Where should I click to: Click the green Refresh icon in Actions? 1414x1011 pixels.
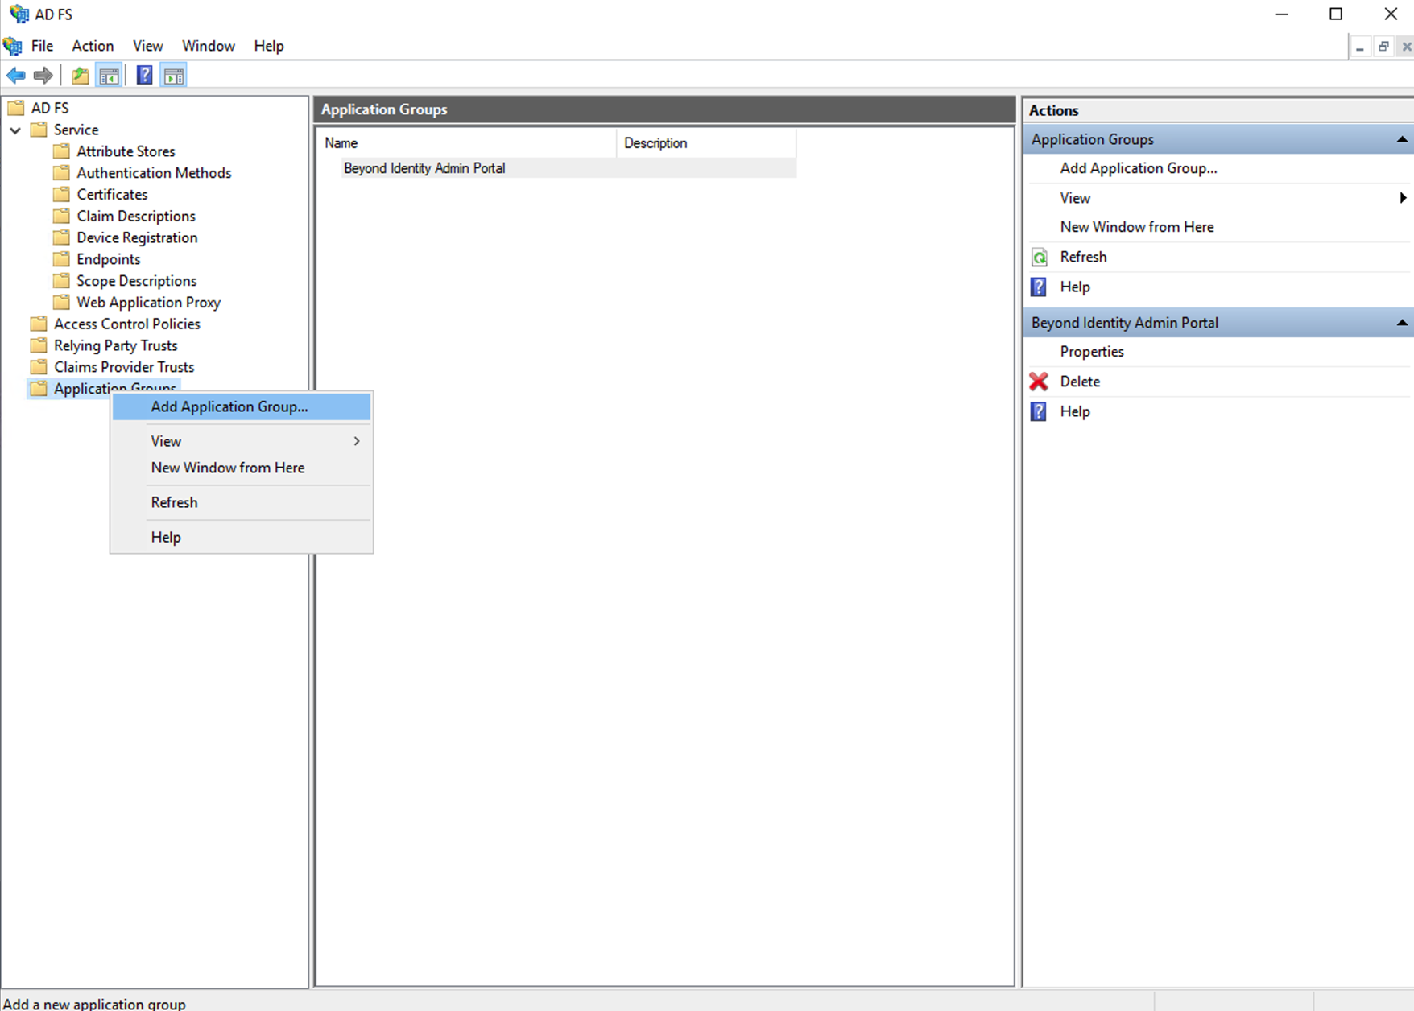[x=1040, y=258]
